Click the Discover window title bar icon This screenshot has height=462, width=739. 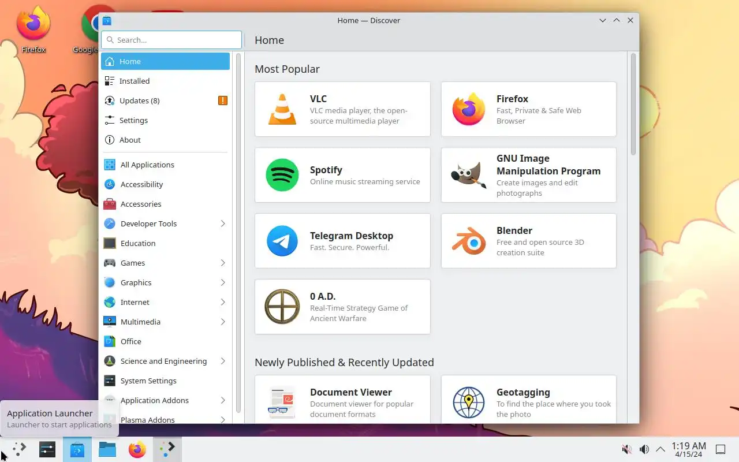[x=107, y=20]
